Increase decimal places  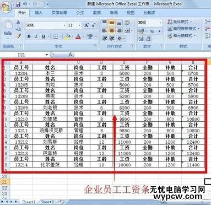[141, 39]
